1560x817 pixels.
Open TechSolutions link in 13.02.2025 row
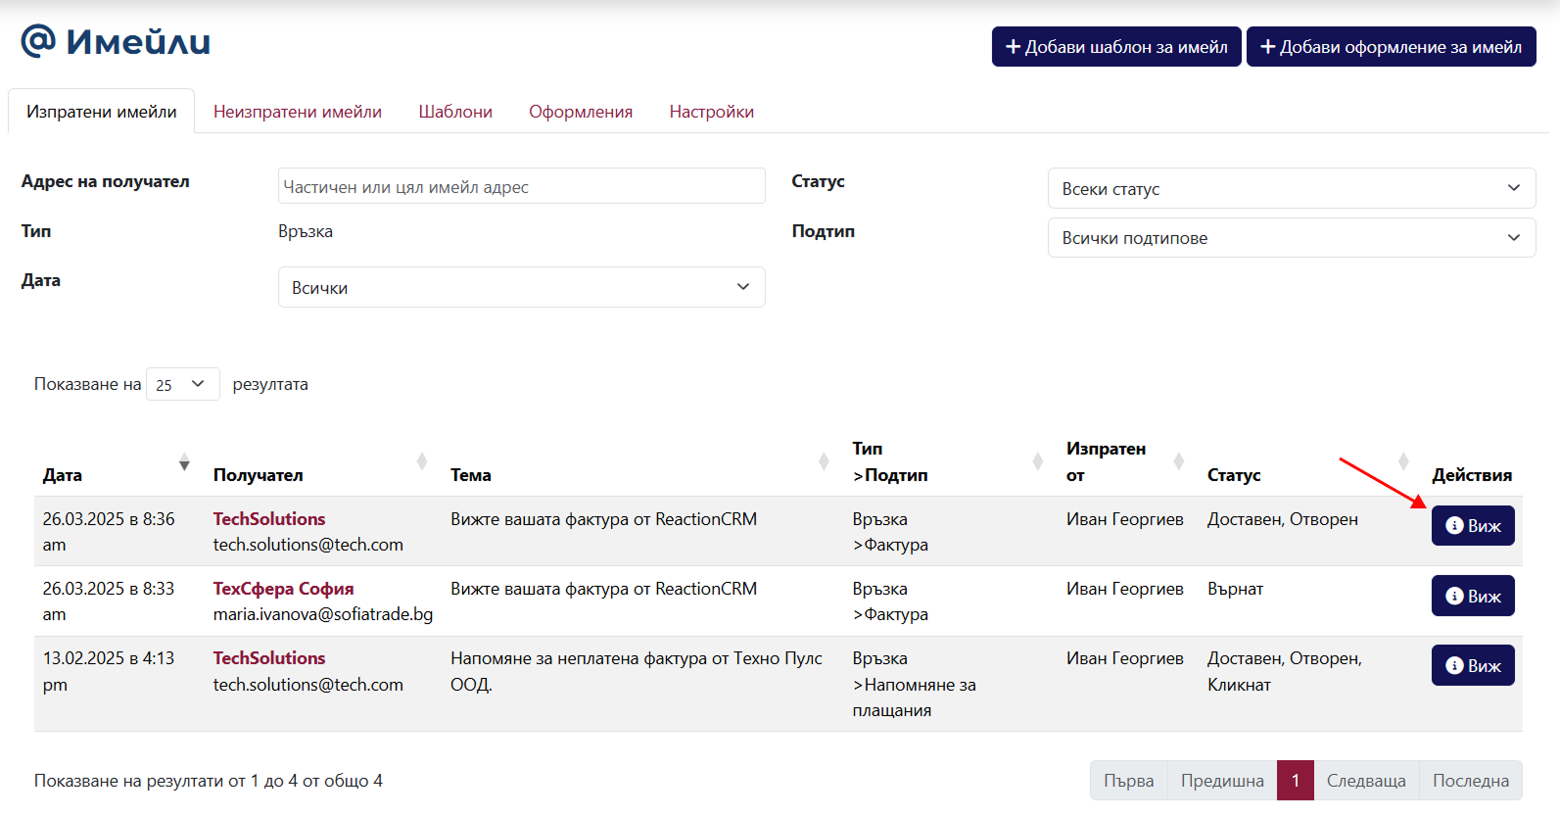[x=269, y=658]
